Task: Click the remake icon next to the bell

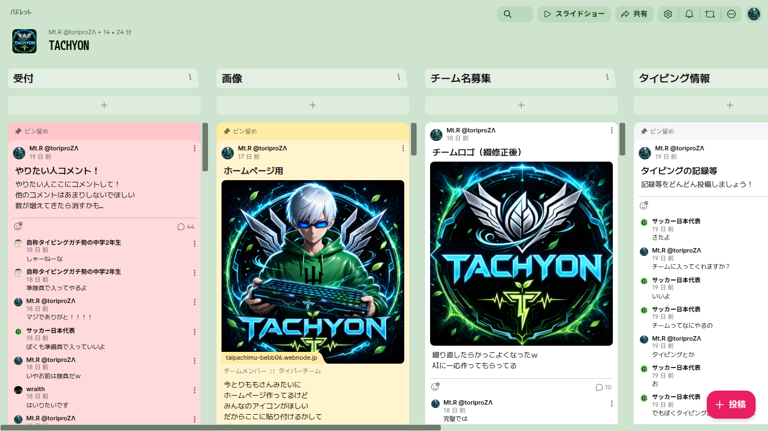Action: pos(710,14)
